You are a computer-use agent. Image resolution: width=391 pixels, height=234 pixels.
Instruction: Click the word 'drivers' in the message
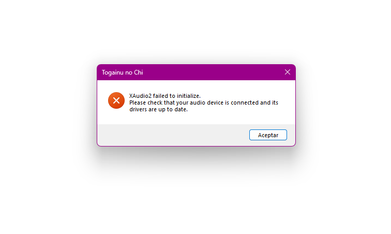138,109
